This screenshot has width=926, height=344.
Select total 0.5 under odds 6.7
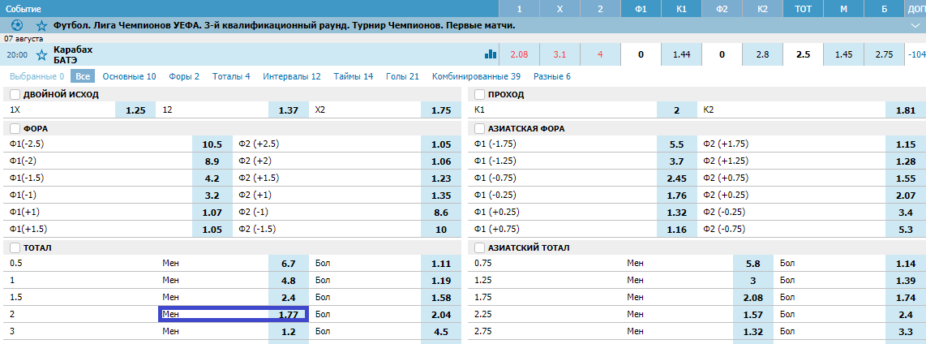[x=288, y=263]
